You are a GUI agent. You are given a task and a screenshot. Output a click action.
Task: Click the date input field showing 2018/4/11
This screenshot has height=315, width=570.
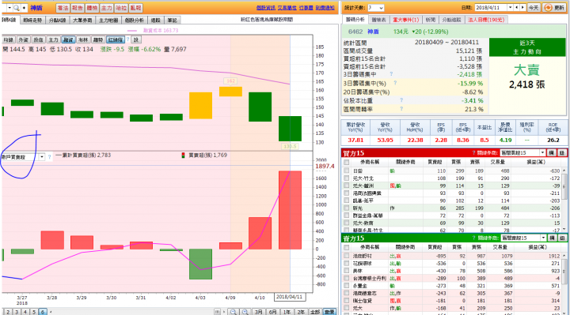tap(491, 7)
